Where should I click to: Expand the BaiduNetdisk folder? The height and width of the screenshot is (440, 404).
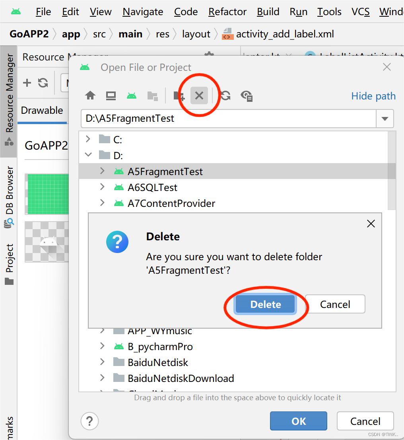(102, 362)
